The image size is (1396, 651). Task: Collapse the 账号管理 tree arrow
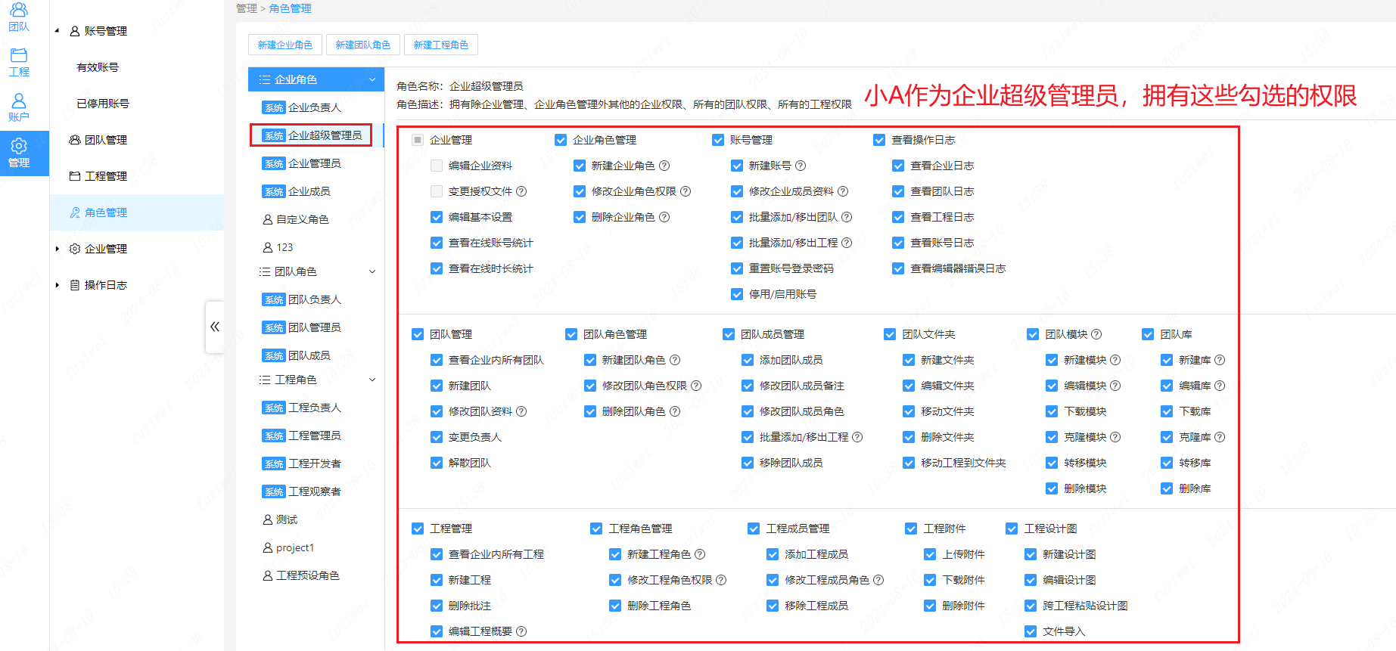tap(58, 31)
